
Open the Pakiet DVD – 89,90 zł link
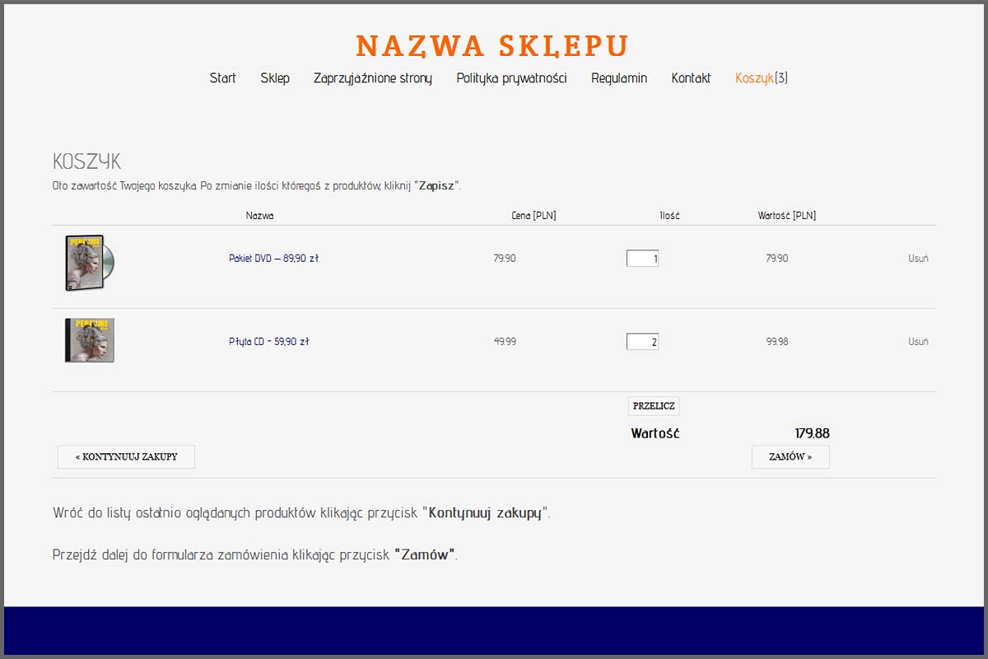click(x=273, y=259)
